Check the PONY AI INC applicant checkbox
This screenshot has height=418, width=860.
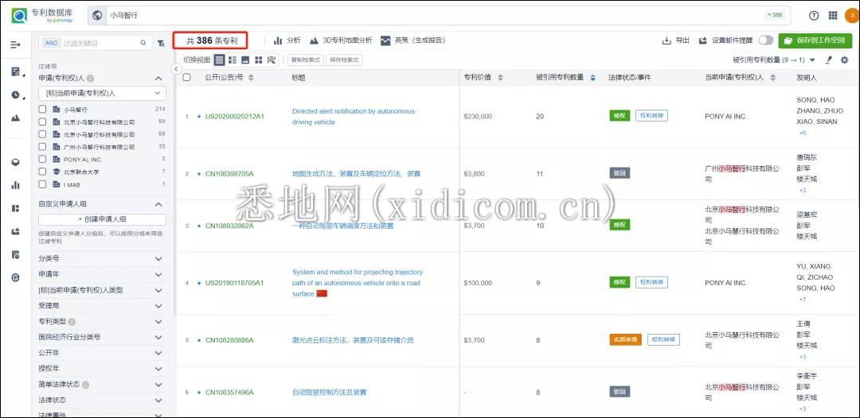coord(42,159)
